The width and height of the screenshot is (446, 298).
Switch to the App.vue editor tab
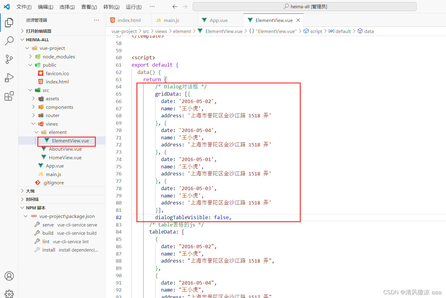[221, 20]
